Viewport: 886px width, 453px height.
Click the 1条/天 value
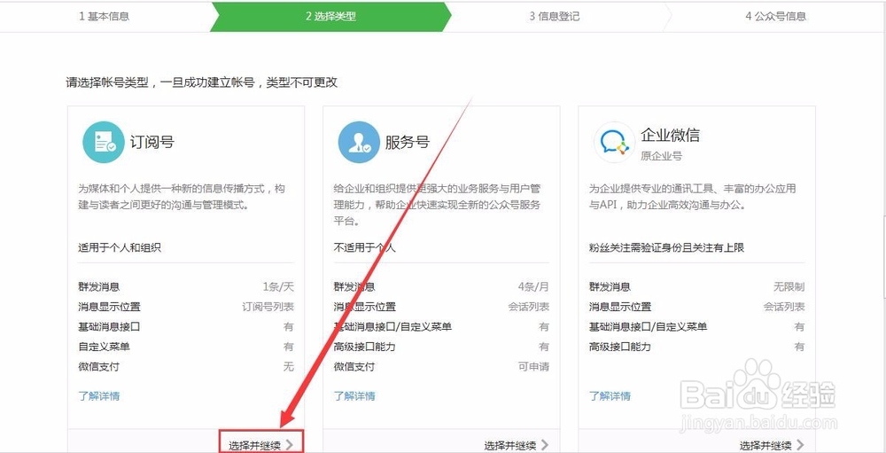278,286
